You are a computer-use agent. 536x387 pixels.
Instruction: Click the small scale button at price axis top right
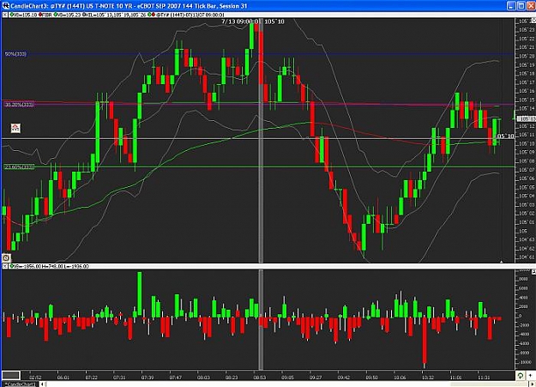pyautogui.click(x=533, y=21)
